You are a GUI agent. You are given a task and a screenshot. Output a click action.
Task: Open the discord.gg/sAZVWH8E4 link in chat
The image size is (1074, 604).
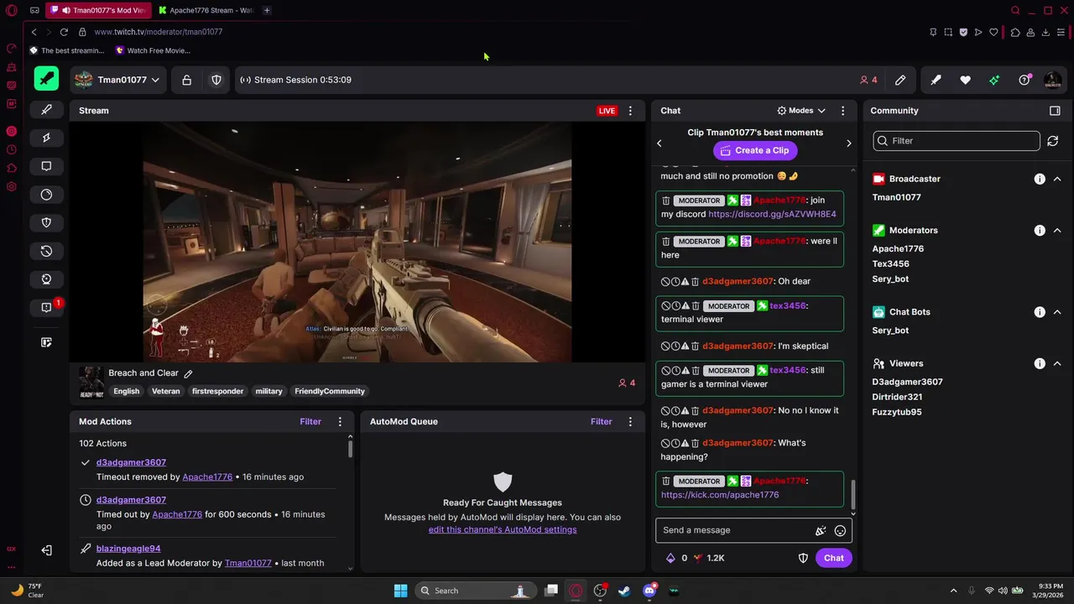point(772,214)
